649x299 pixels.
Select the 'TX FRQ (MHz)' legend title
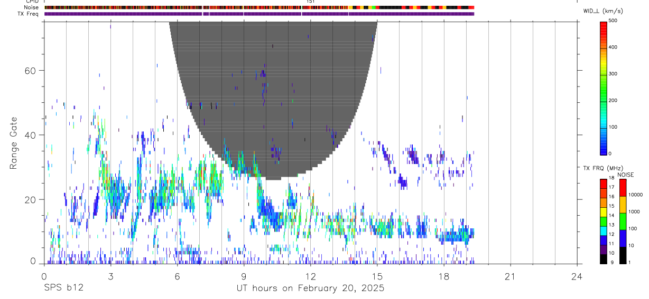[x=602, y=168]
